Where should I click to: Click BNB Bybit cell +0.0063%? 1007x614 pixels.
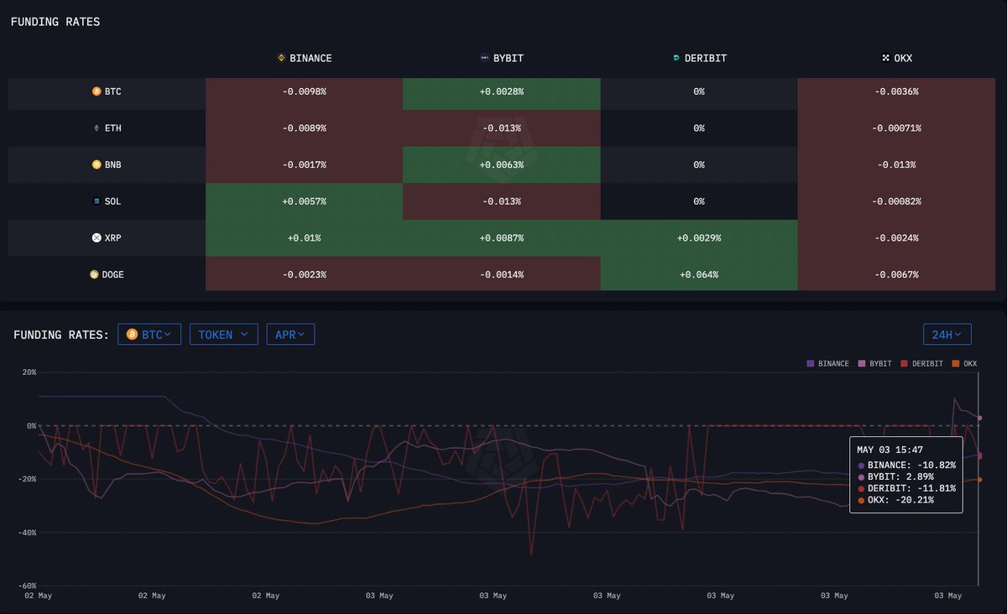click(502, 165)
